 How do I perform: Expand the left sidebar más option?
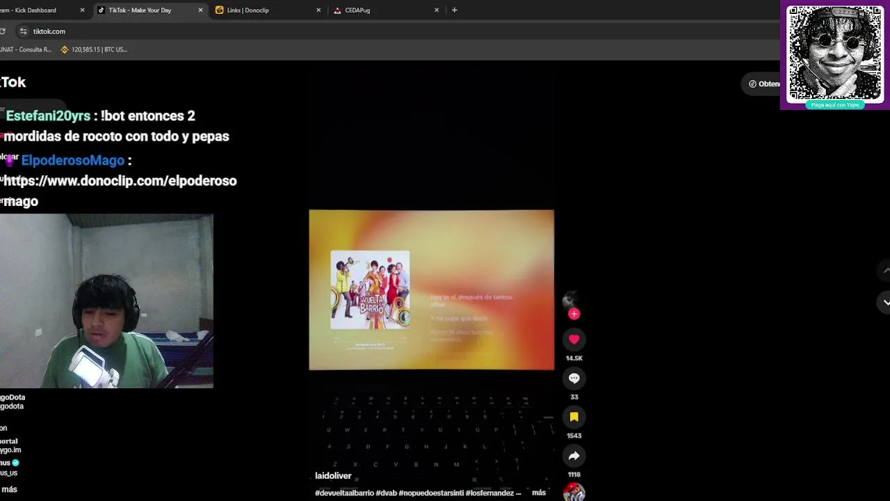[x=9, y=489]
